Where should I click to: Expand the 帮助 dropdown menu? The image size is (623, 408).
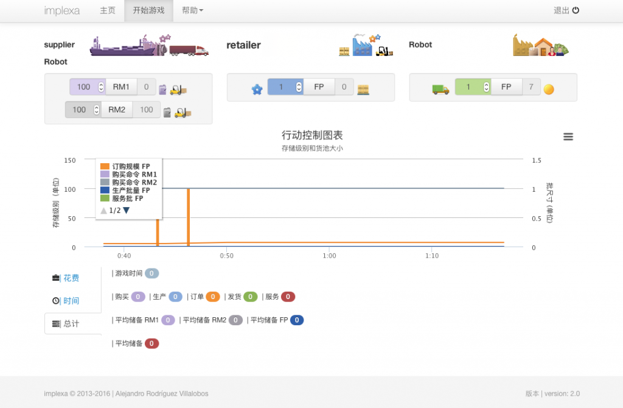click(x=193, y=10)
